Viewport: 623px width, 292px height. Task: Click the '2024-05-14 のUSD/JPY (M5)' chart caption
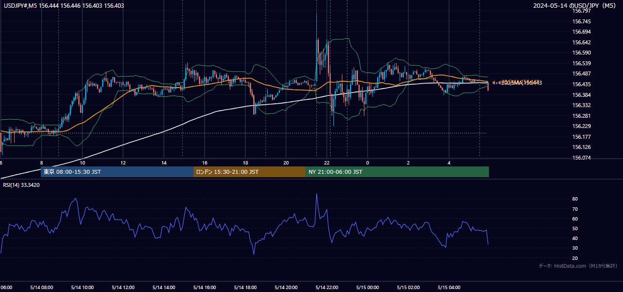pos(575,6)
